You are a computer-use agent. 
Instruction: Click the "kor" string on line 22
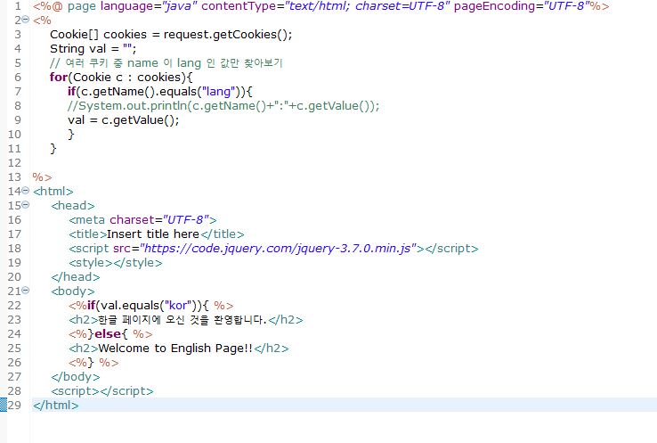180,306
